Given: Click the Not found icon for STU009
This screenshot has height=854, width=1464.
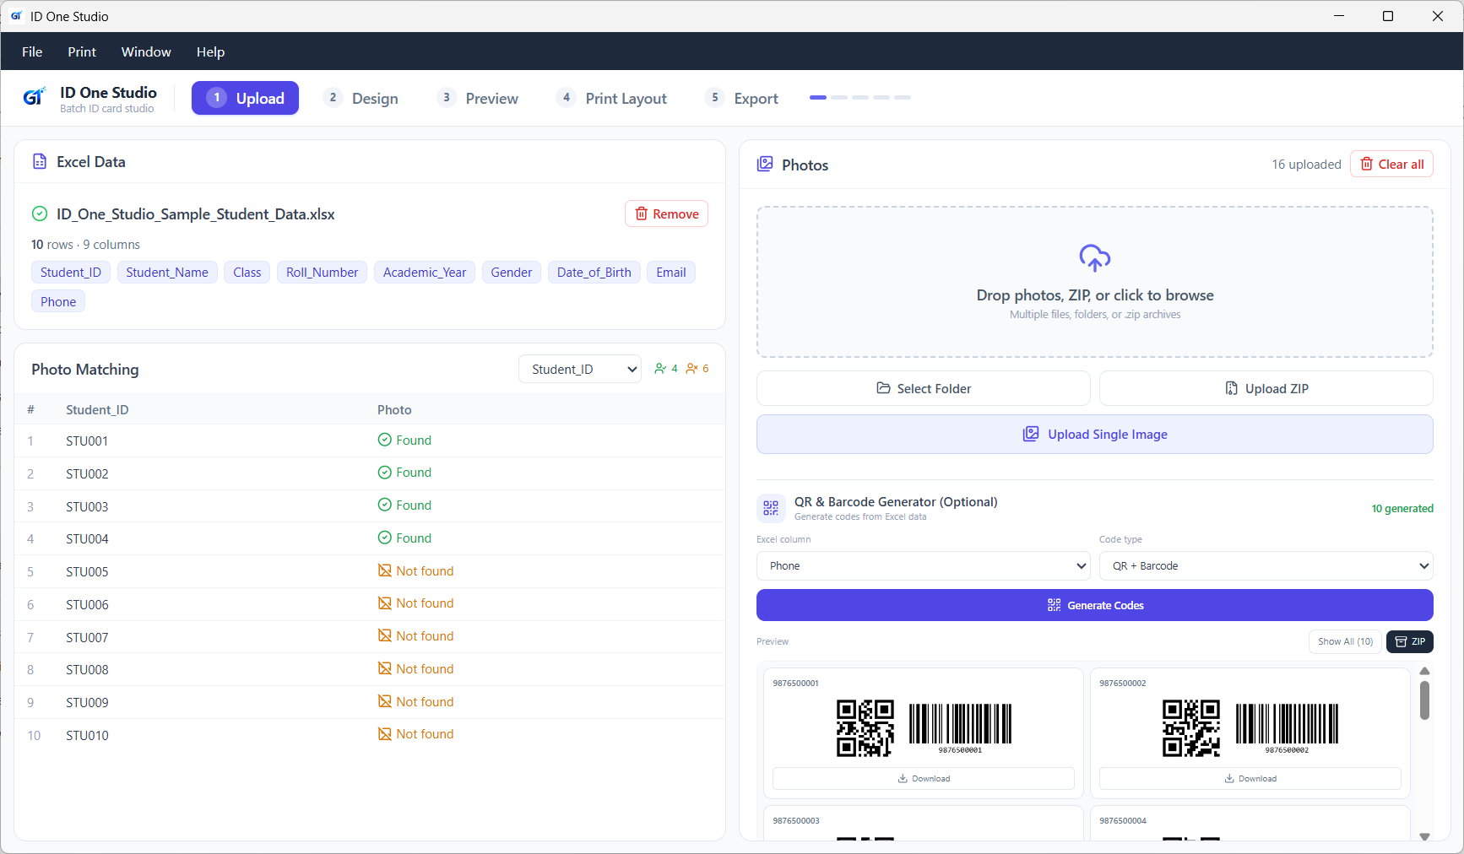Looking at the screenshot, I should 385,701.
